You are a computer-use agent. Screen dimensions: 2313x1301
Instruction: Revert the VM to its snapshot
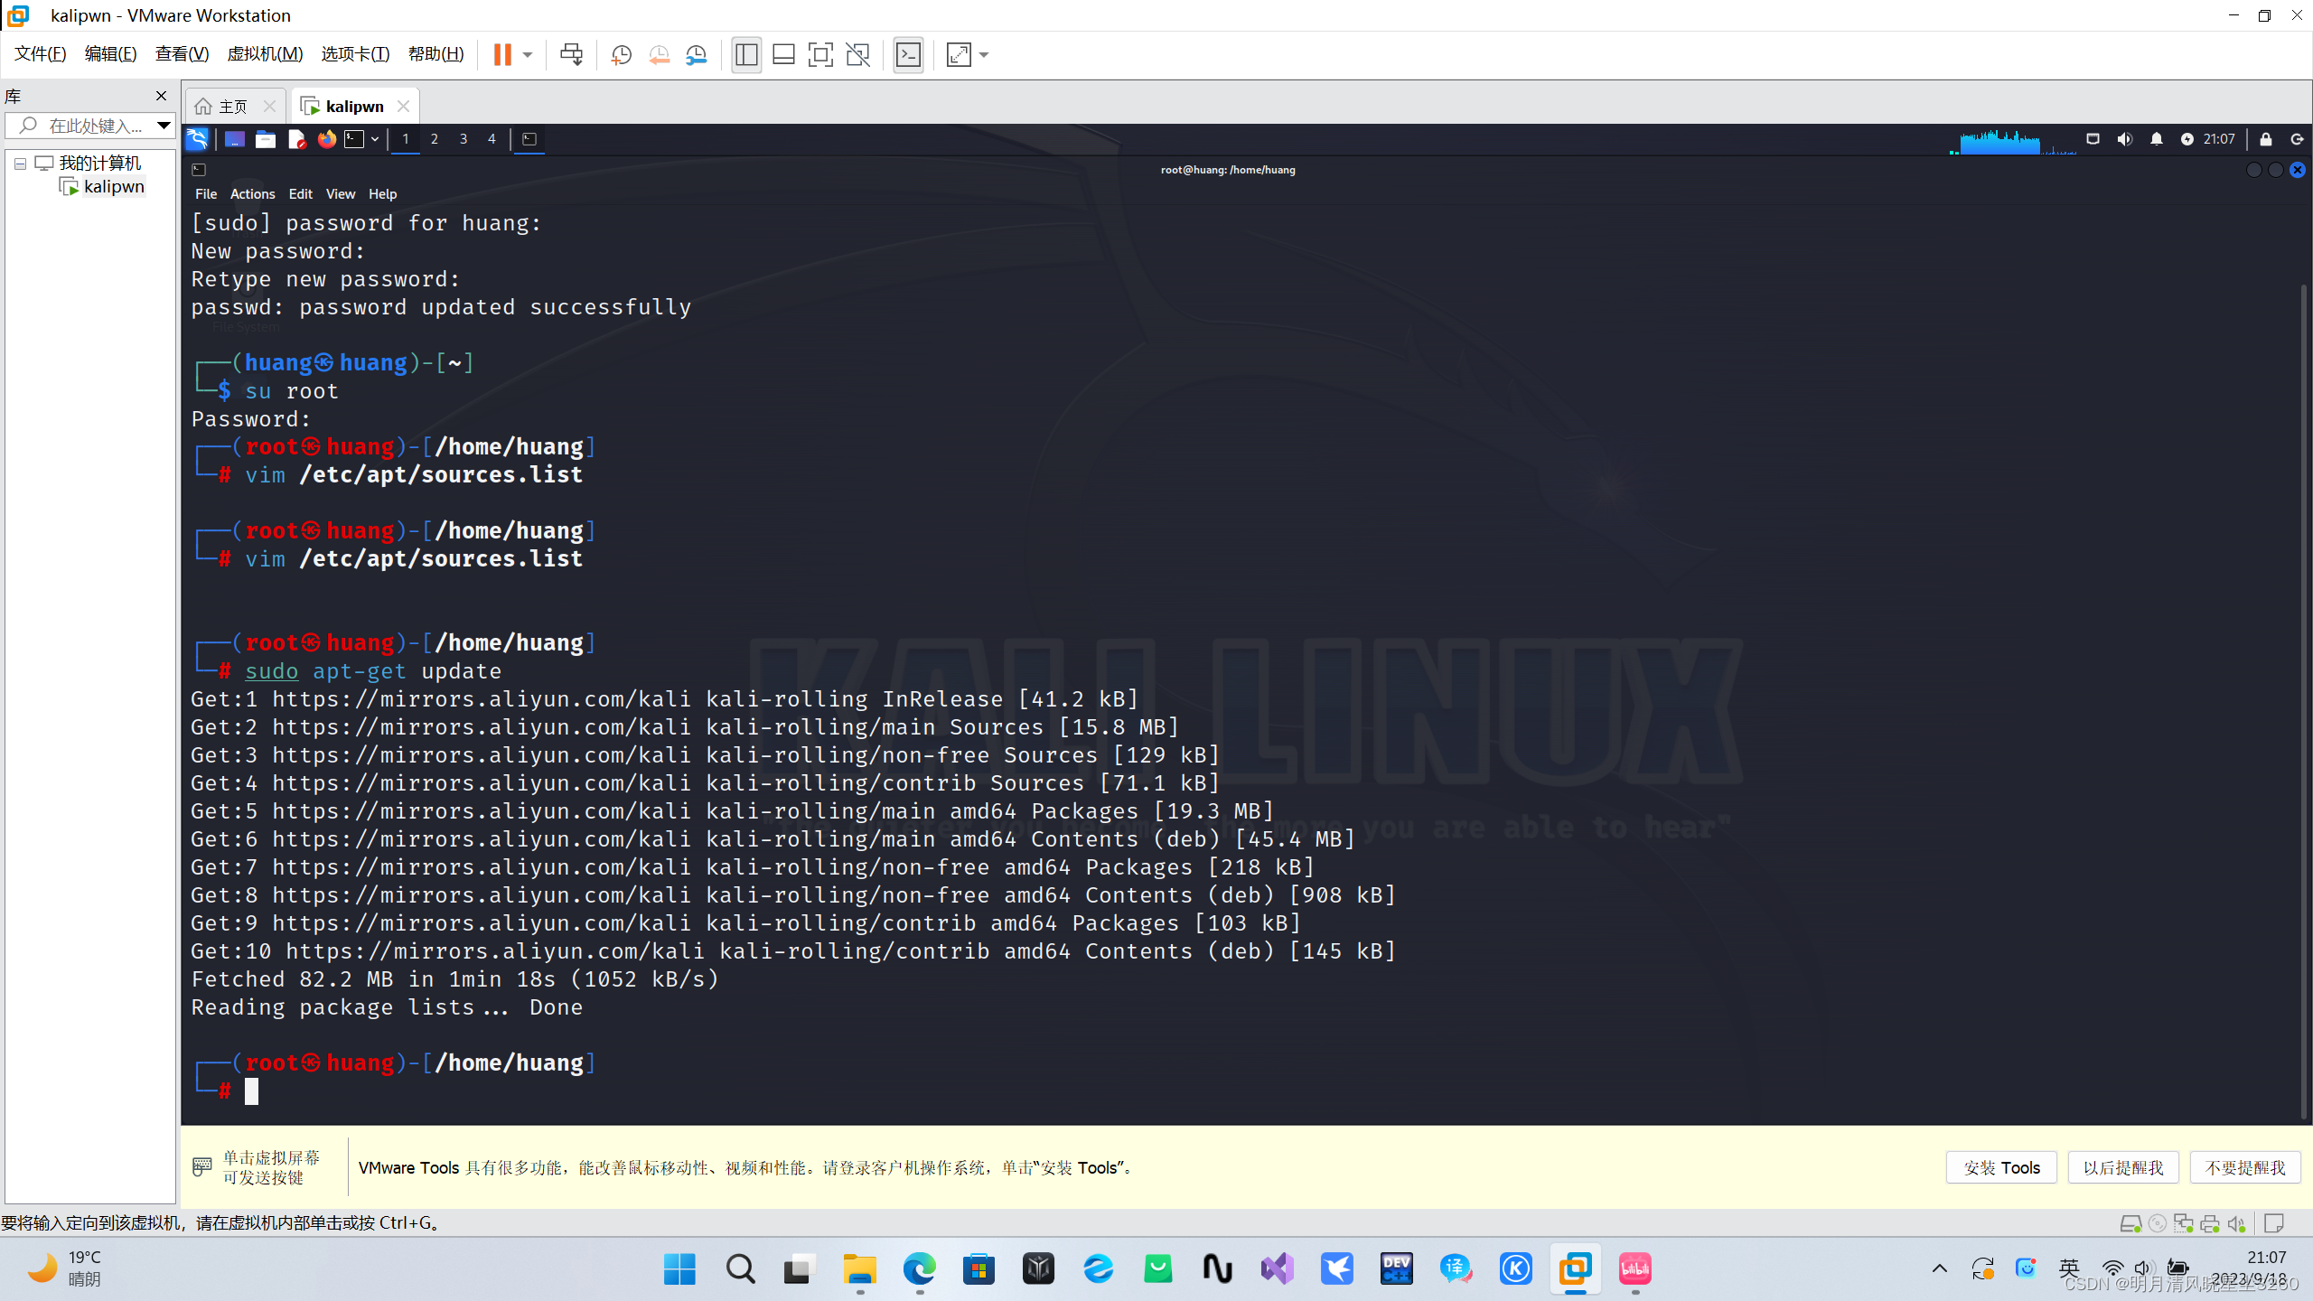click(660, 55)
